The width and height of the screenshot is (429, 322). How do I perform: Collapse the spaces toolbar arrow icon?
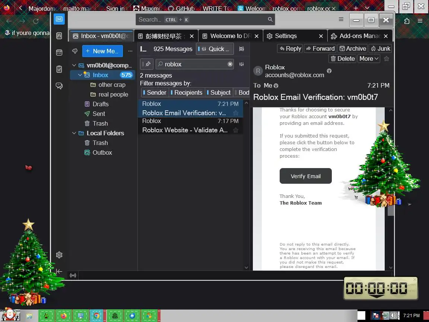click(59, 271)
